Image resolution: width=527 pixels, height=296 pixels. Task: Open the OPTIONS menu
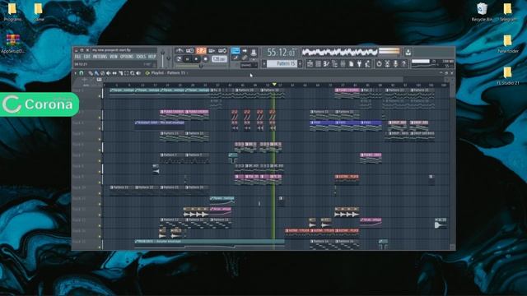click(x=127, y=57)
